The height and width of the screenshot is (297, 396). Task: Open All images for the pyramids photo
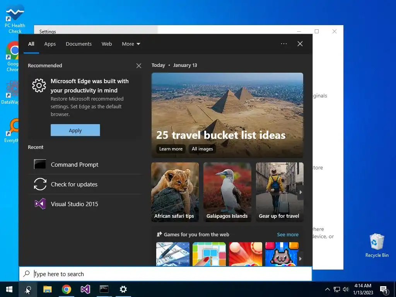[202, 149]
